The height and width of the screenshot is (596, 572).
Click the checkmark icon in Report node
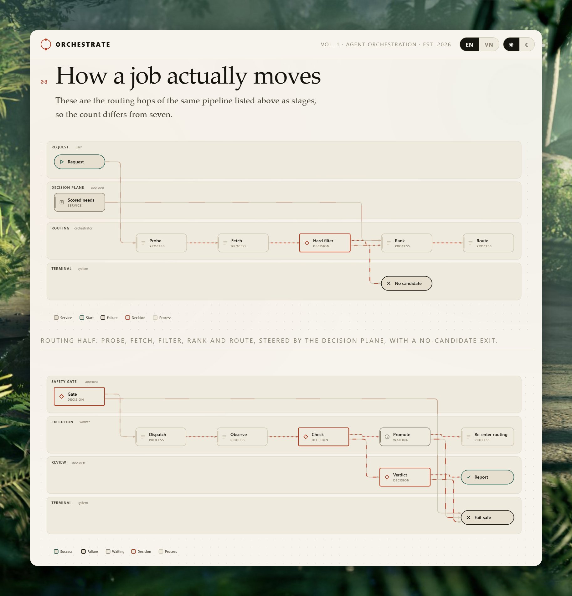click(x=468, y=477)
